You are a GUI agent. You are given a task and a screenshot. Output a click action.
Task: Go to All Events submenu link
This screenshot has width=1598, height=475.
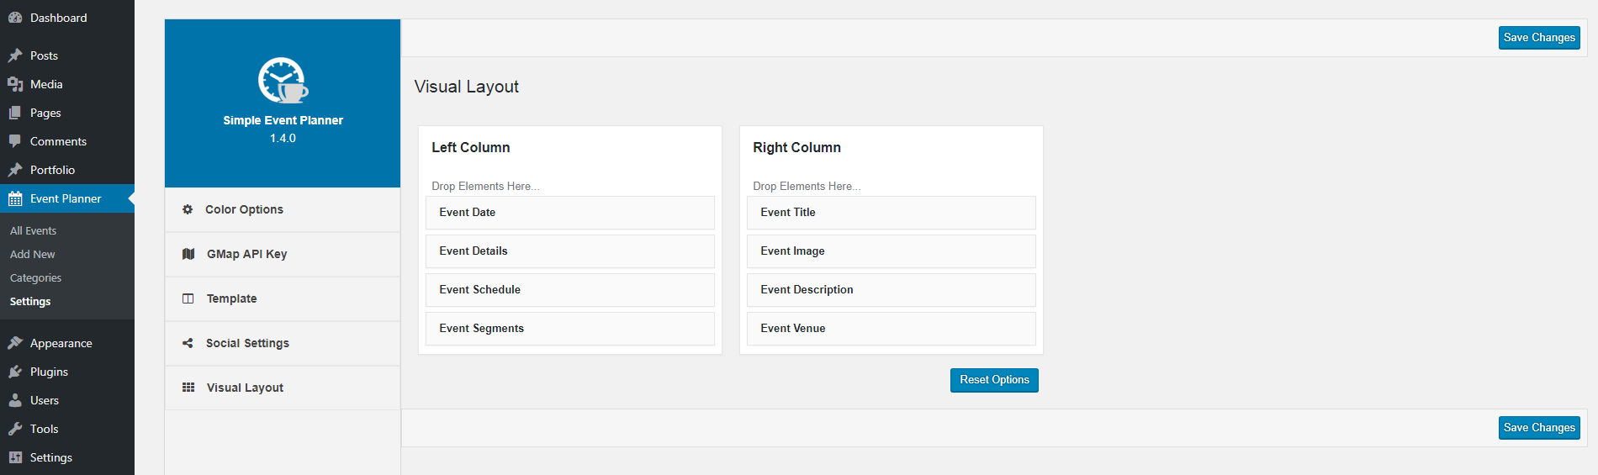pos(33,230)
